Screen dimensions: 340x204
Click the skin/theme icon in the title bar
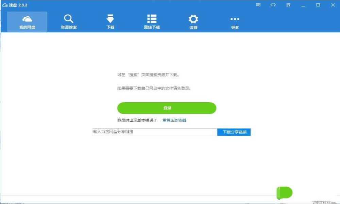(273, 5)
